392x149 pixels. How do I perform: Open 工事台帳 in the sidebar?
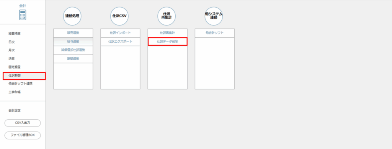click(x=15, y=92)
